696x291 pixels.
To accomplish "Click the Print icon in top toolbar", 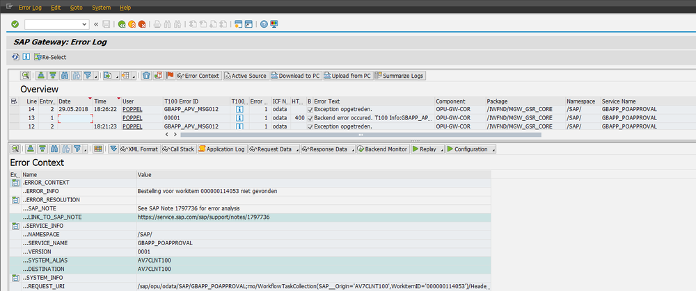I will coord(157,24).
